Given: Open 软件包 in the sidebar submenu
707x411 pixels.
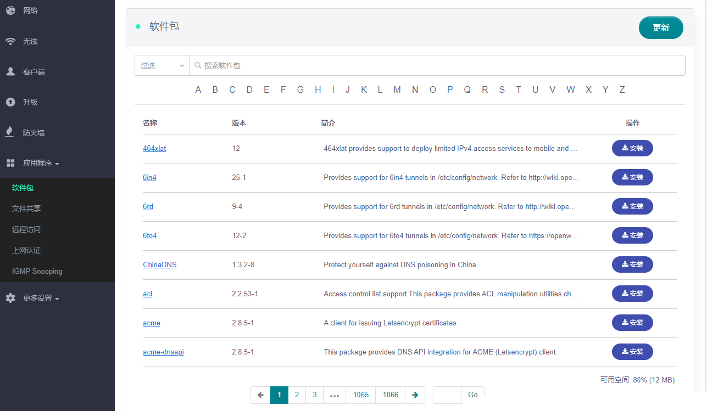Looking at the screenshot, I should (23, 188).
